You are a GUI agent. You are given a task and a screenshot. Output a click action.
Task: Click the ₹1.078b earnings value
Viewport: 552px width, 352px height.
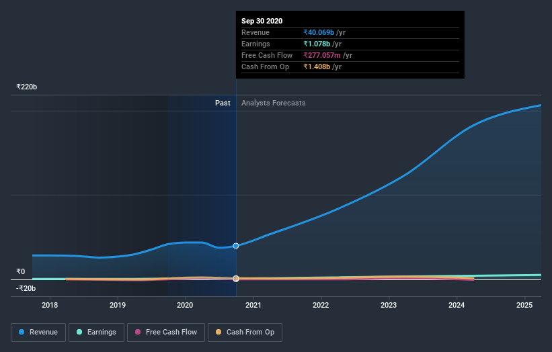(317, 44)
